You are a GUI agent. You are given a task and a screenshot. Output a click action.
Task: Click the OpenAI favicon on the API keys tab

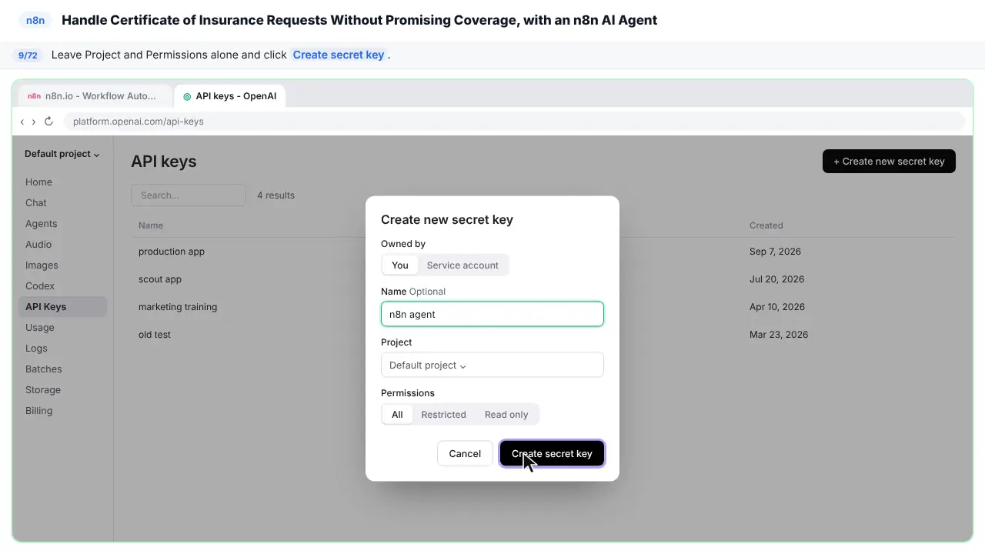pyautogui.click(x=187, y=96)
